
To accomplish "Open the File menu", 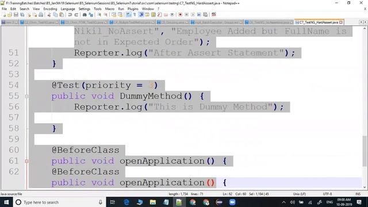I will [4, 9].
